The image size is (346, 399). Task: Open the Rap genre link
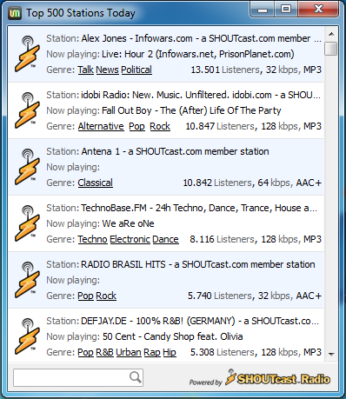152,352
